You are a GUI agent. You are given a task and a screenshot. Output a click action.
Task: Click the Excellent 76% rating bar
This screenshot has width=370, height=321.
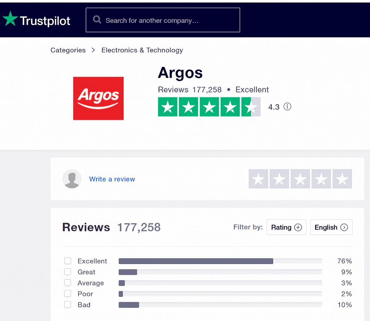(220, 261)
